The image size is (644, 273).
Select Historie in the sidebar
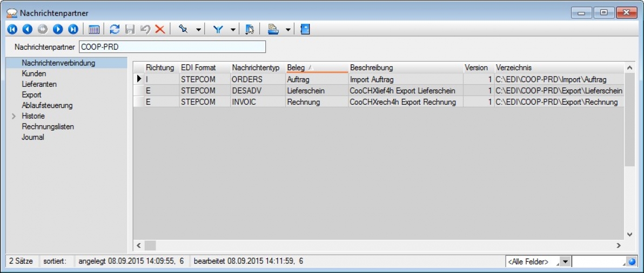click(x=33, y=117)
